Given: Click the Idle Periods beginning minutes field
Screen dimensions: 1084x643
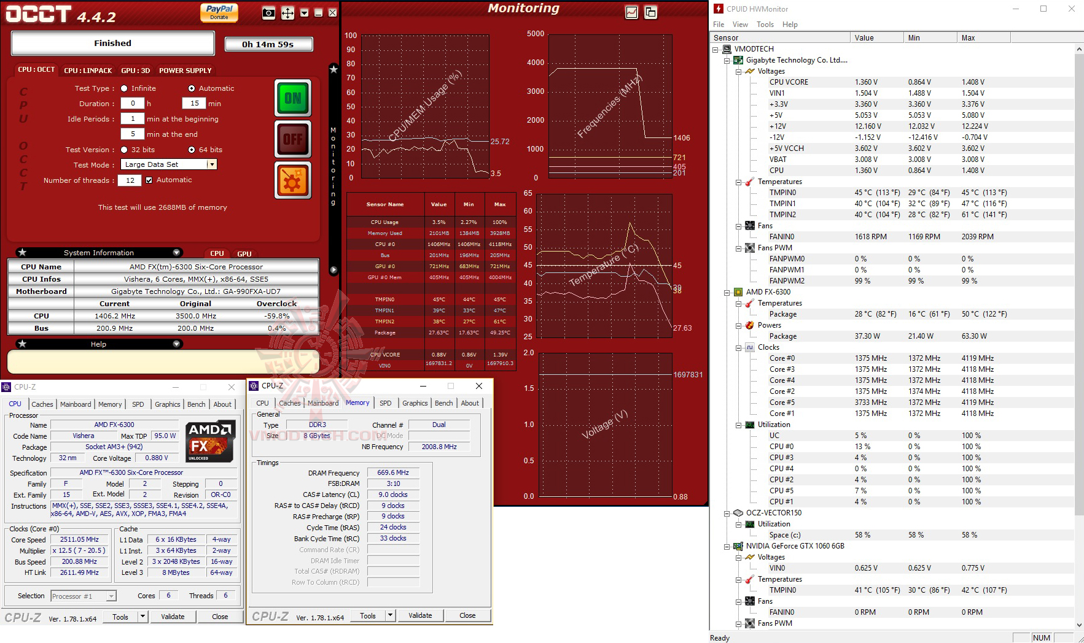Looking at the screenshot, I should 133,119.
